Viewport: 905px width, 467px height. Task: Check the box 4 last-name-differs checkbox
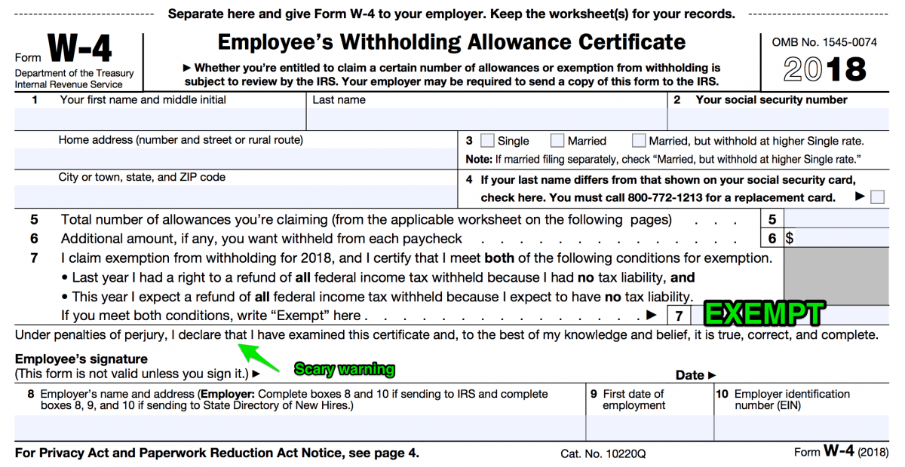(877, 197)
